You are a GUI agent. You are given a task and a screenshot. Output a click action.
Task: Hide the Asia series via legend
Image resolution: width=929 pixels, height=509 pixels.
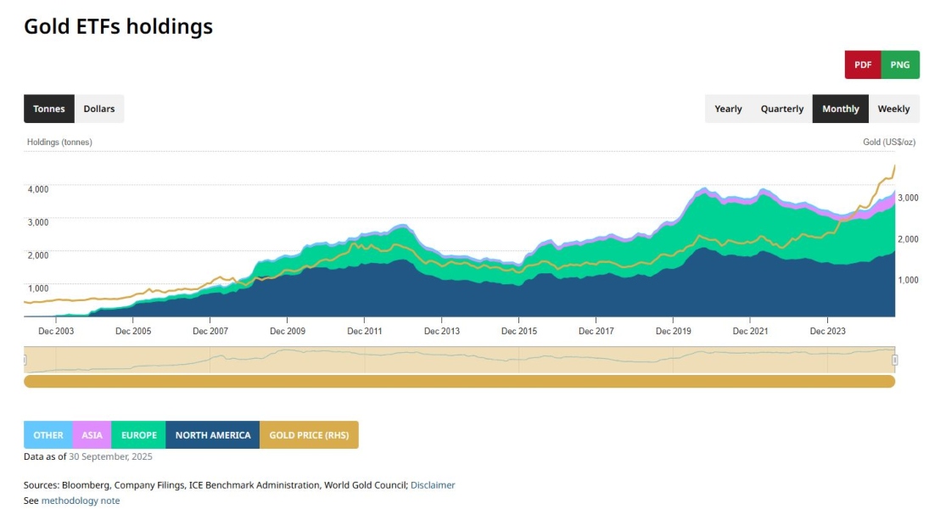pyautogui.click(x=92, y=435)
